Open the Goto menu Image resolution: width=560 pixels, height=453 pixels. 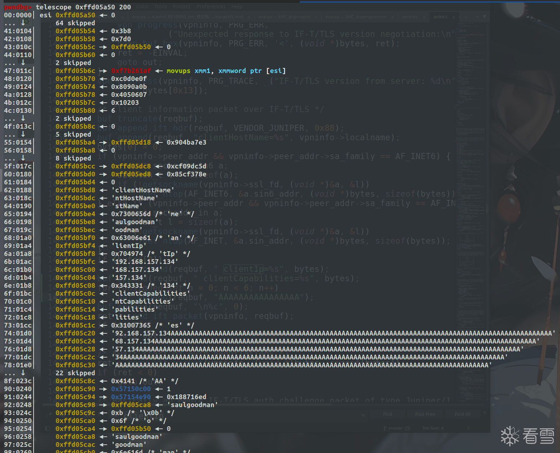tap(142, 7)
